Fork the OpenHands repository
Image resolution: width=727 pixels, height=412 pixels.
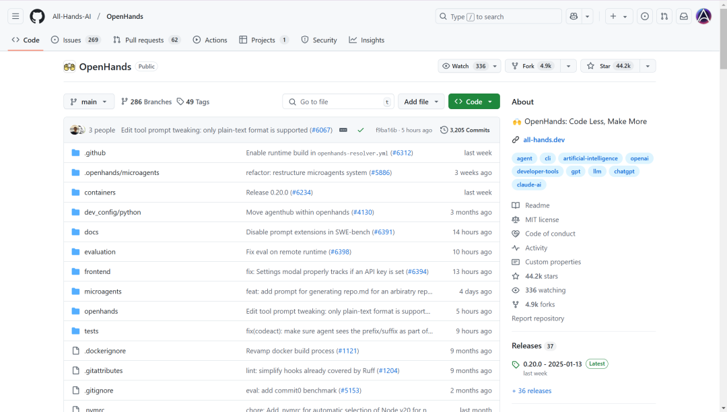tap(532, 66)
